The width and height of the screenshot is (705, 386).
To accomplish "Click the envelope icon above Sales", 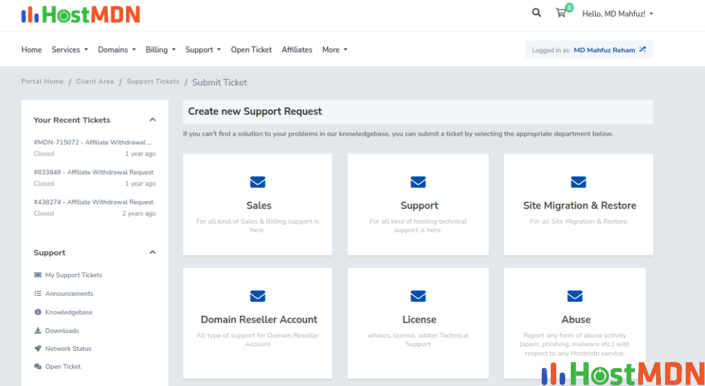I will [x=257, y=182].
